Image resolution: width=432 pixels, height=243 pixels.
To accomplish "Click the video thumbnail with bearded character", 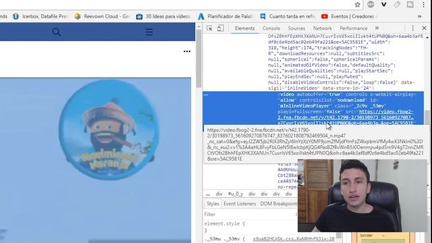I will click(x=95, y=160).
